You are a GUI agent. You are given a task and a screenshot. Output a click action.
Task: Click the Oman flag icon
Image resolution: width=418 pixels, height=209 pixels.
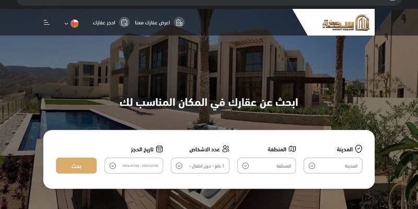(x=75, y=24)
